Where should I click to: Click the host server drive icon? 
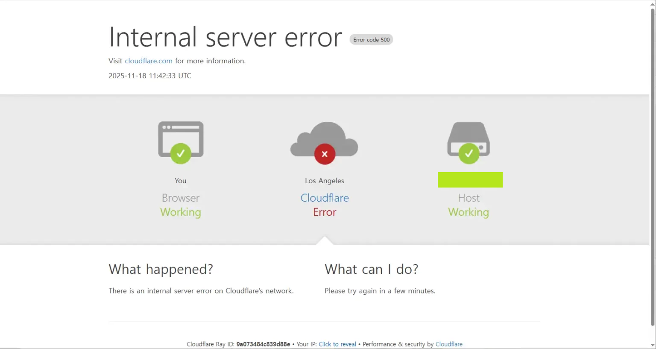(469, 139)
